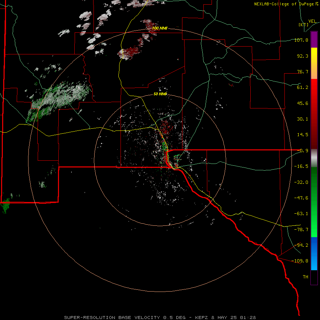Click the 30.1 legend value
This screenshot has width=320, height=320.
tap(303, 119)
